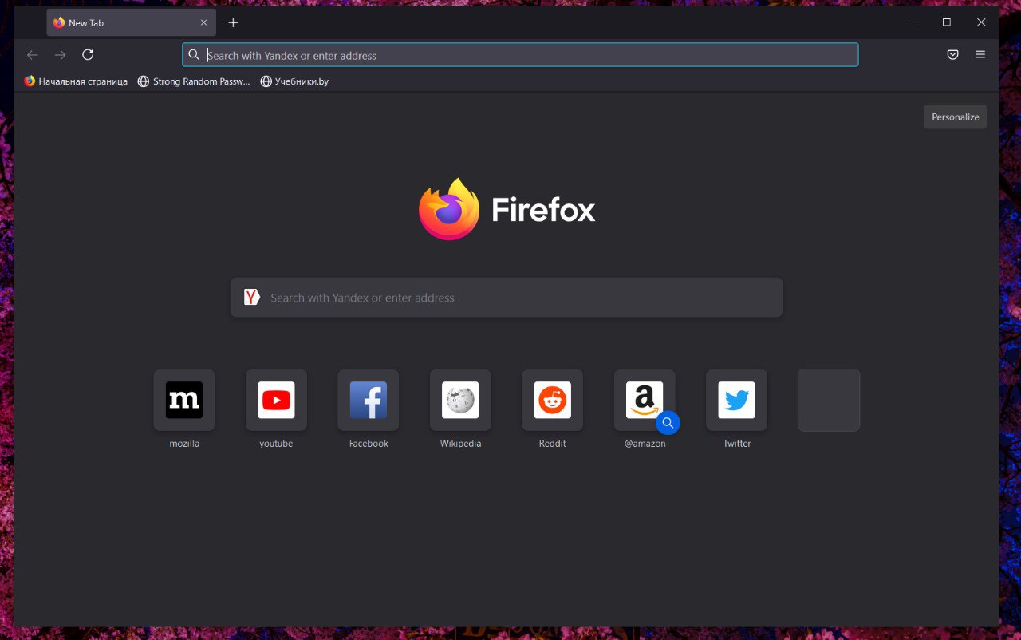Open youtube shortcut tile
The width and height of the screenshot is (1021, 640).
coord(276,401)
